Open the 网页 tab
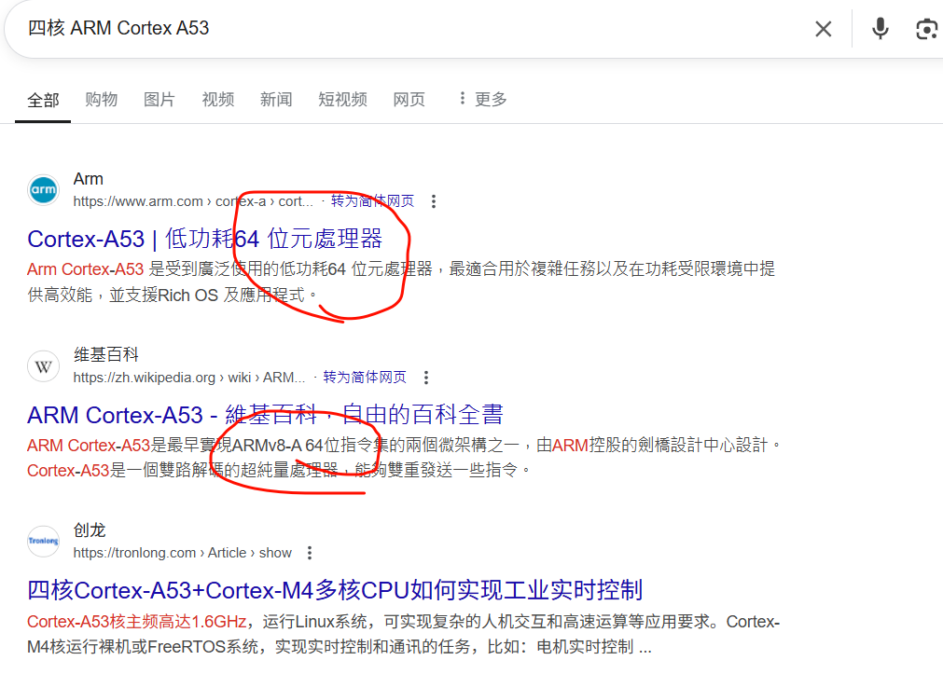This screenshot has height=674, width=943. [x=409, y=99]
